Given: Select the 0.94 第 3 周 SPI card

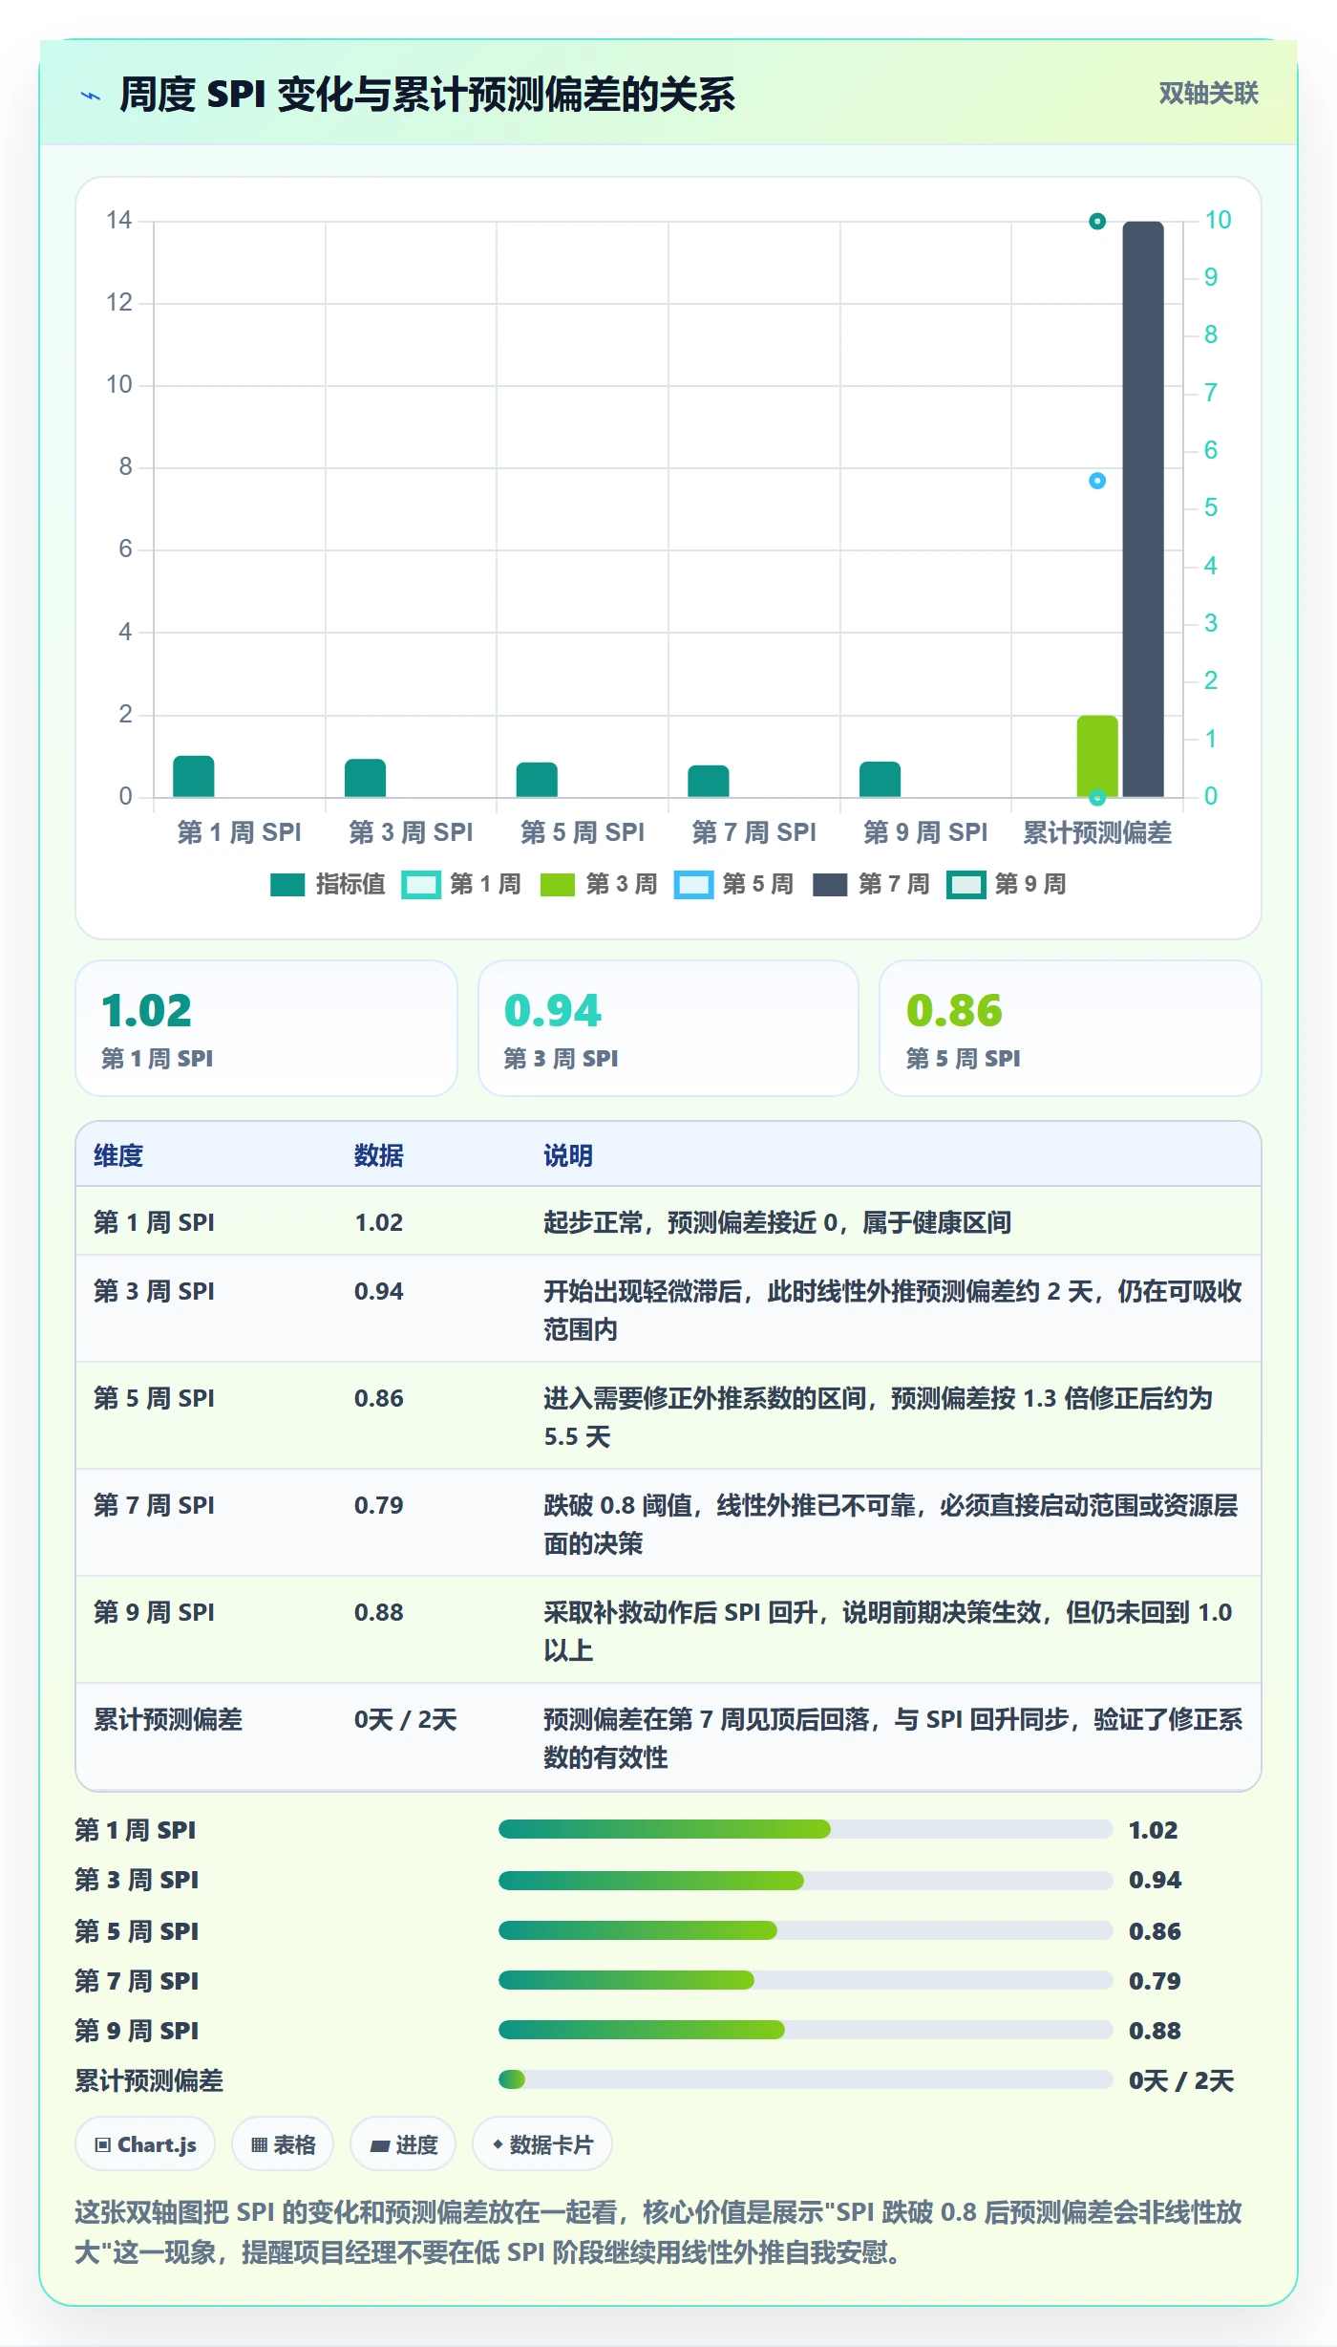Looking at the screenshot, I should coord(668,1028).
